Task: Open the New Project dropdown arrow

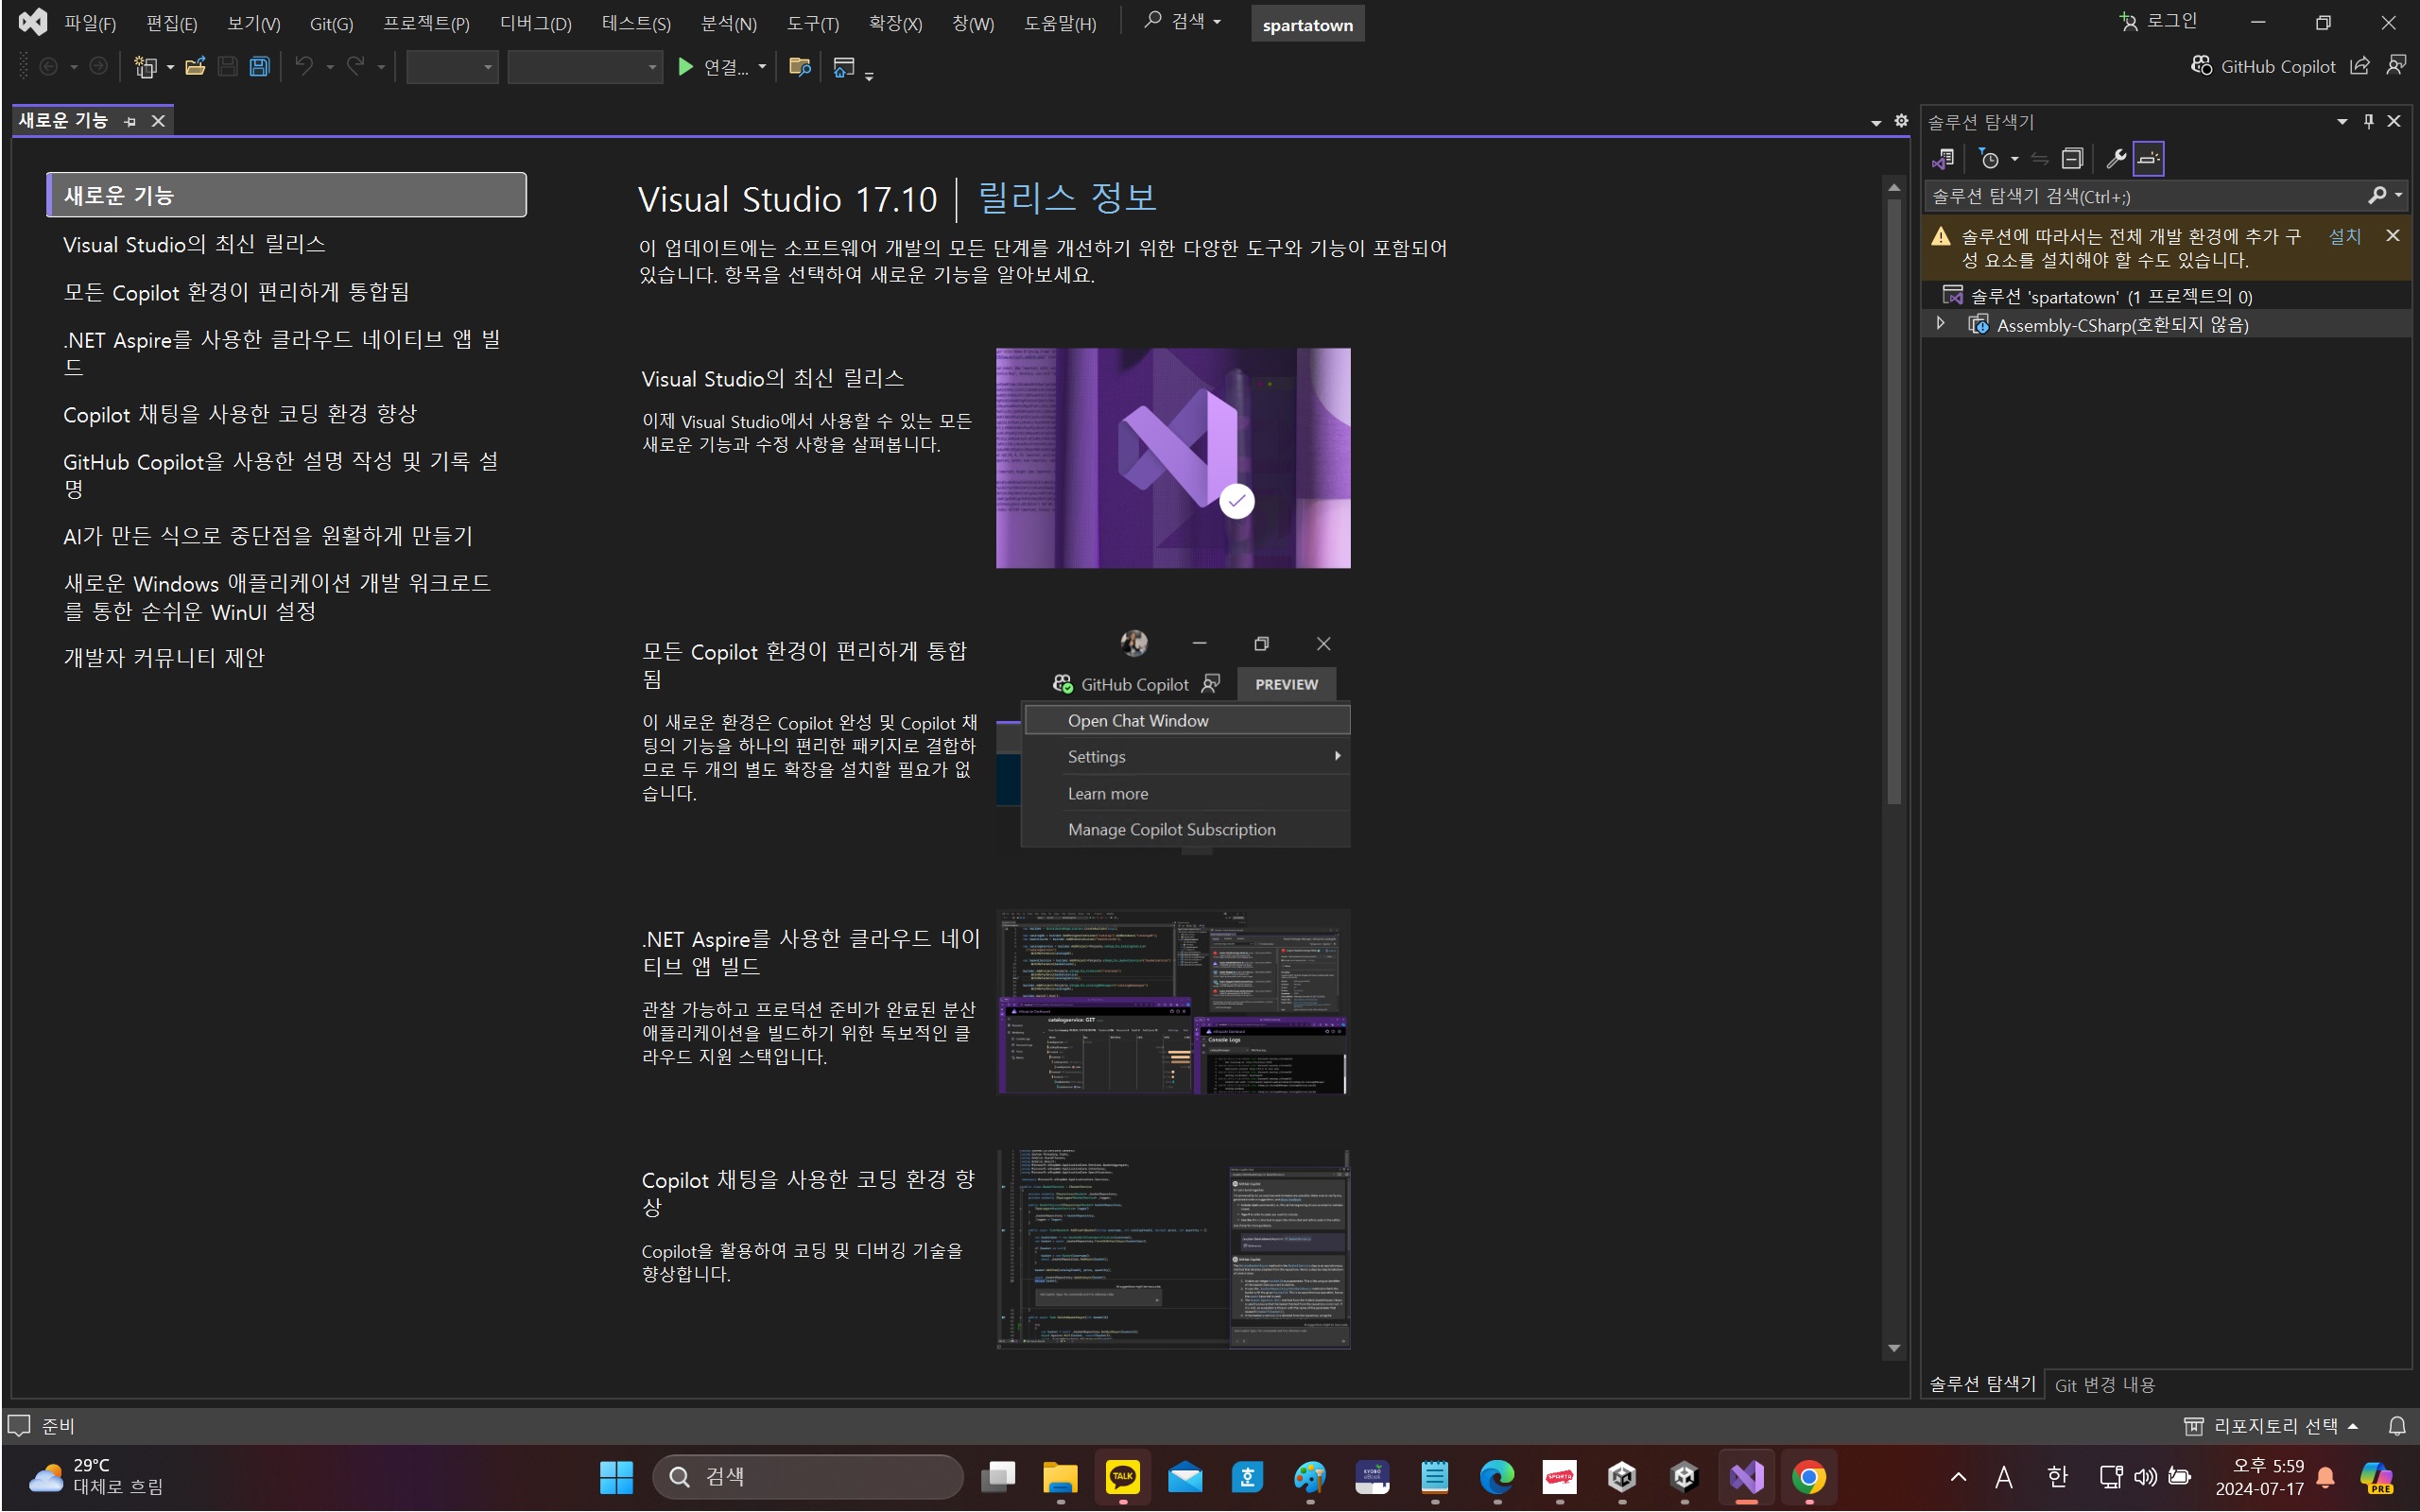Action: point(170,67)
